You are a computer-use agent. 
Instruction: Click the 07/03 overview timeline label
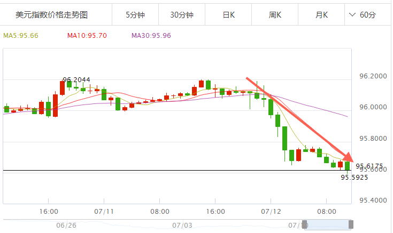[182, 225]
